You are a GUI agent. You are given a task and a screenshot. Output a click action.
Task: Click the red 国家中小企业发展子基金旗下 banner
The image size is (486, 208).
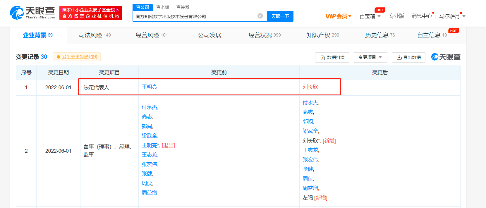tap(91, 13)
